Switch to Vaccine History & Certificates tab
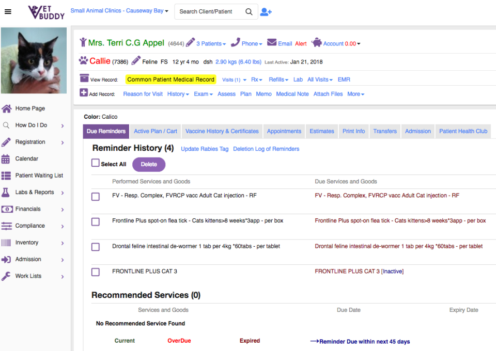 tap(222, 131)
